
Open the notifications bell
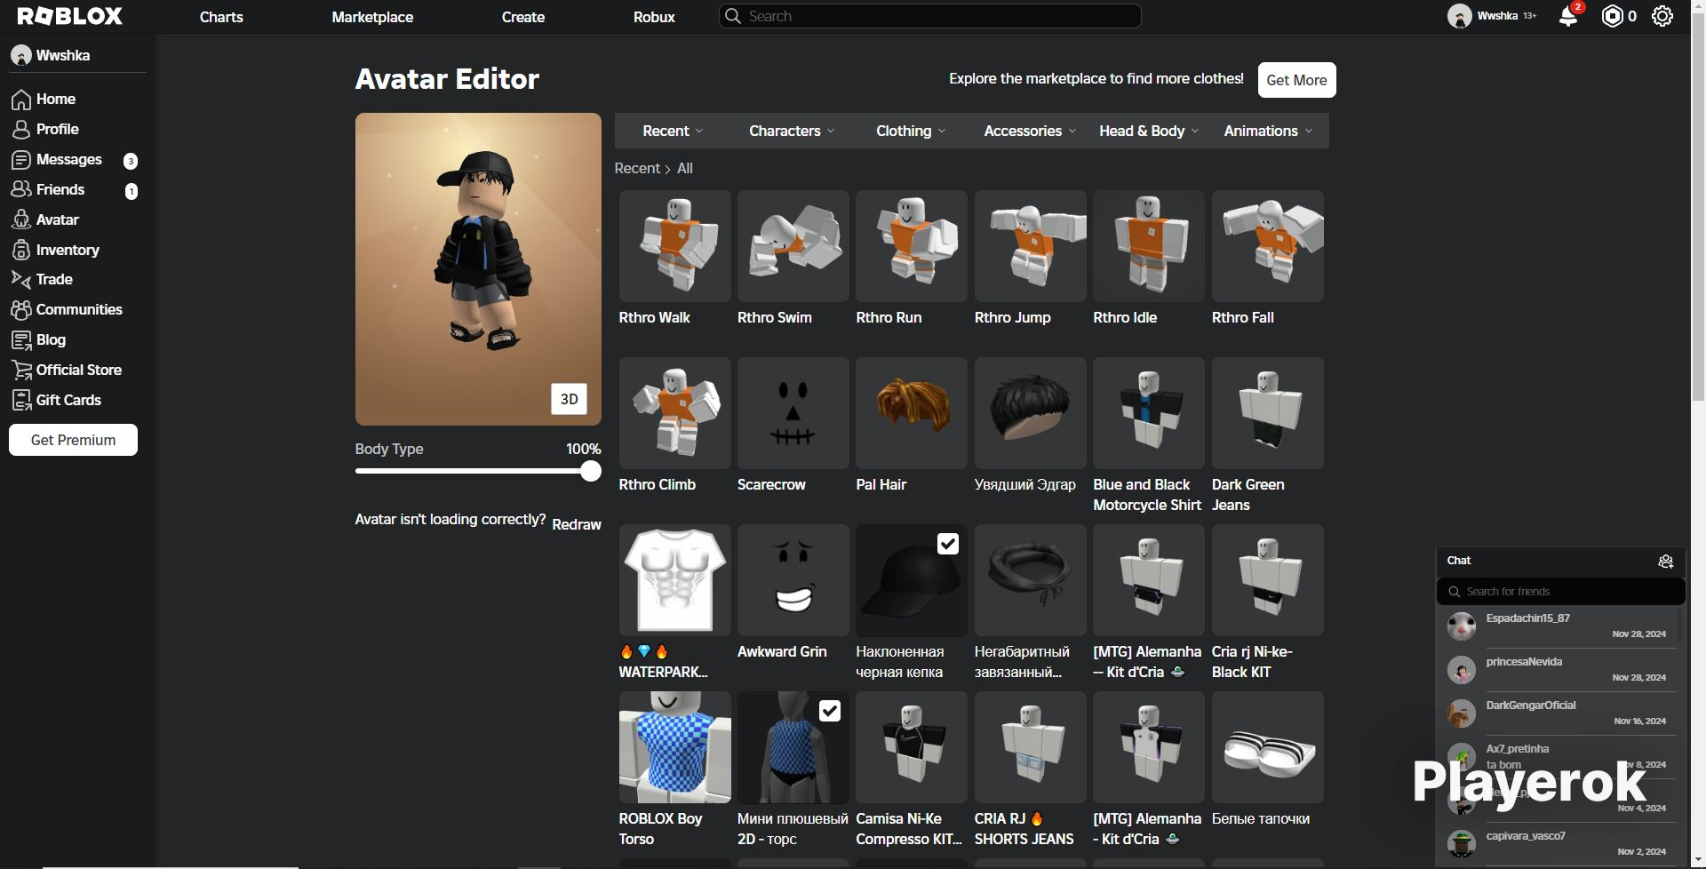tap(1568, 17)
